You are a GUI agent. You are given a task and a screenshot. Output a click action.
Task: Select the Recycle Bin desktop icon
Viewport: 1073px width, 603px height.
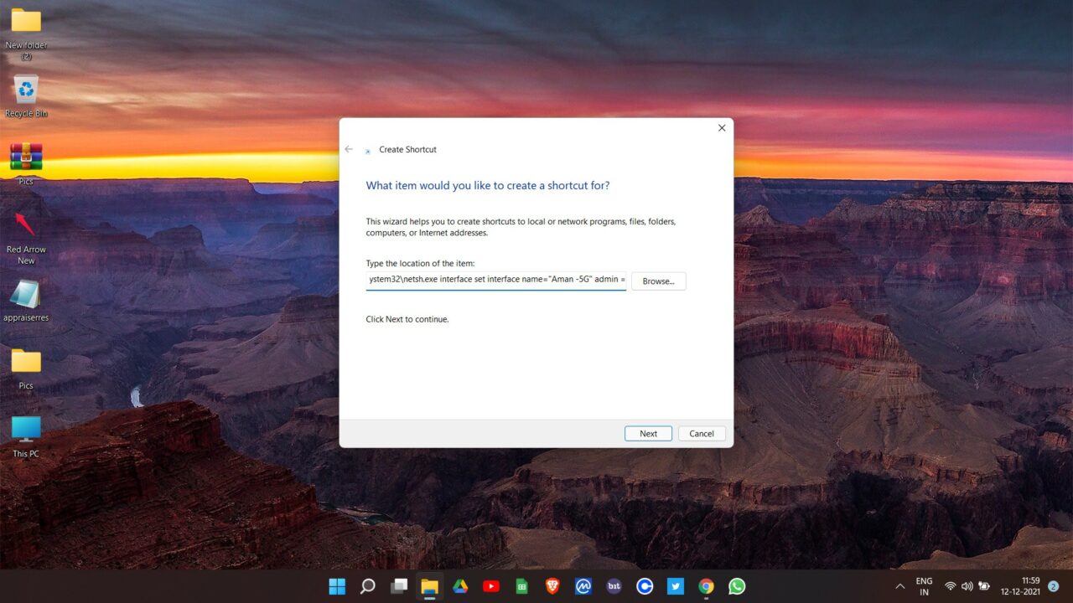(26, 96)
